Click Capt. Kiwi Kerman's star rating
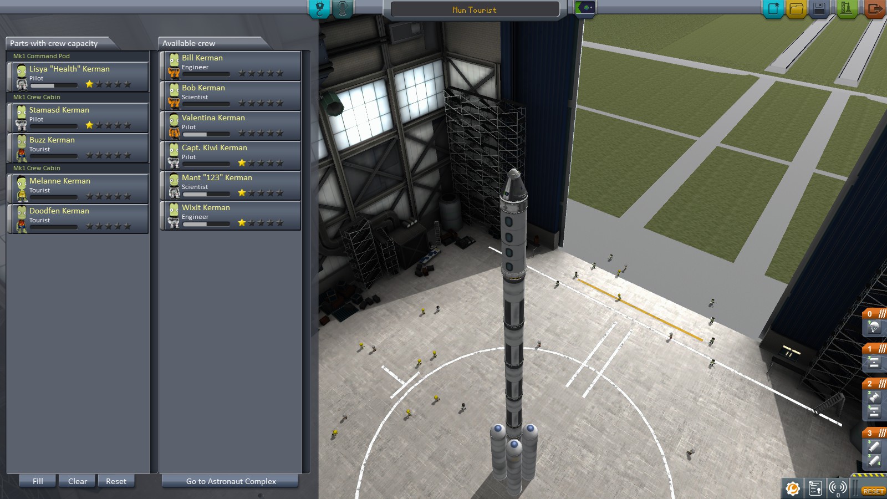Screen dimensions: 887x499 [x=261, y=163]
